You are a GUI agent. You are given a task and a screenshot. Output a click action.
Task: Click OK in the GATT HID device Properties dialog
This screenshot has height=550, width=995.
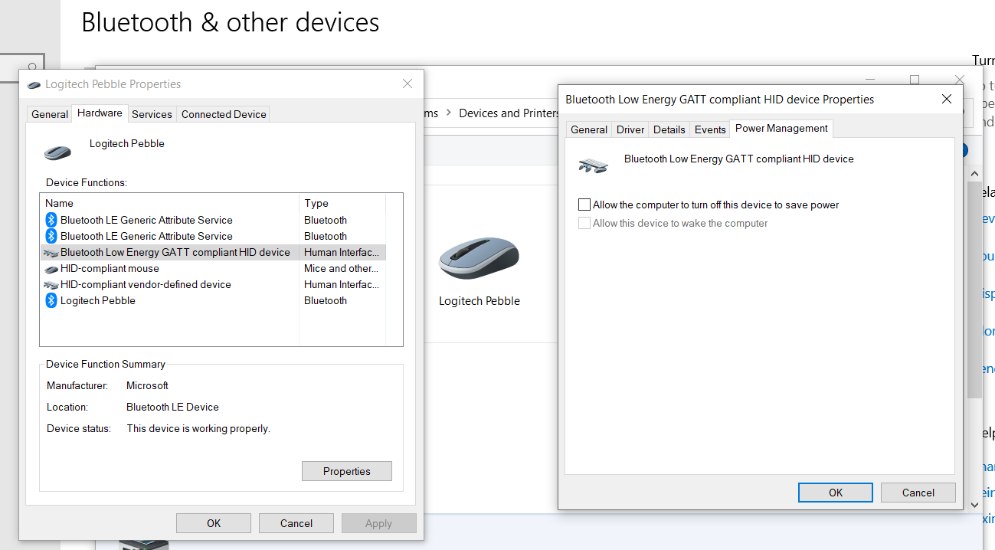836,493
